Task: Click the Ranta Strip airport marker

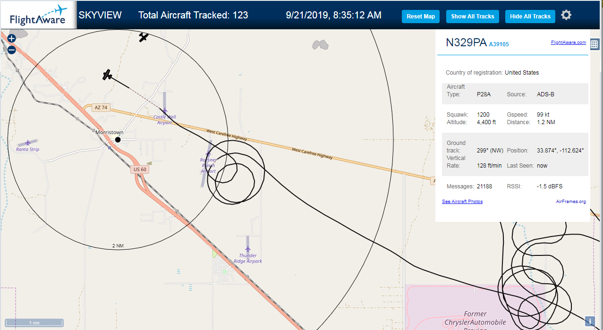Action: [x=28, y=142]
